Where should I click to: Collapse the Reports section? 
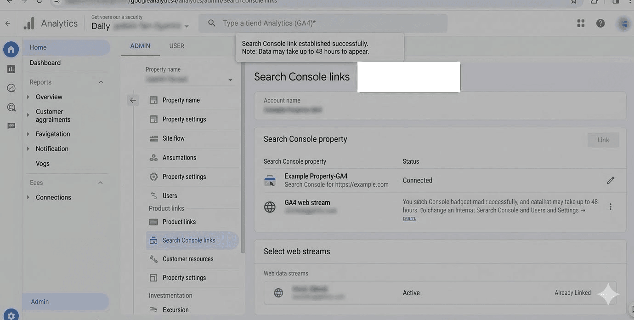click(x=101, y=82)
